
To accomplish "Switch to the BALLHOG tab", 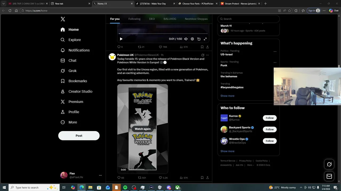I will pos(170,19).
